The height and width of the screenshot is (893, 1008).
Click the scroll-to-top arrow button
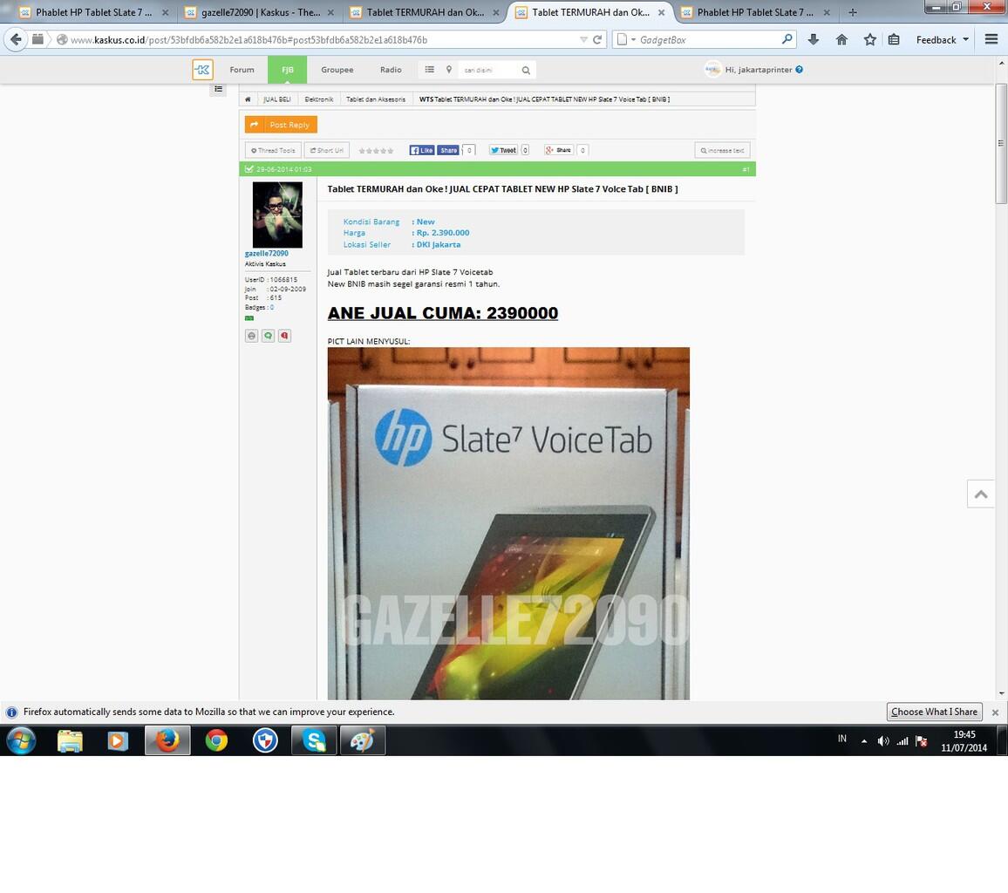980,494
